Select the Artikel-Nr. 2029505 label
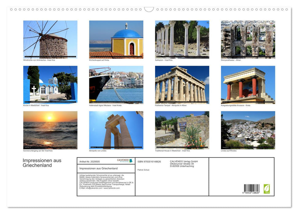This screenshot has height=214, width=298. pos(90,161)
